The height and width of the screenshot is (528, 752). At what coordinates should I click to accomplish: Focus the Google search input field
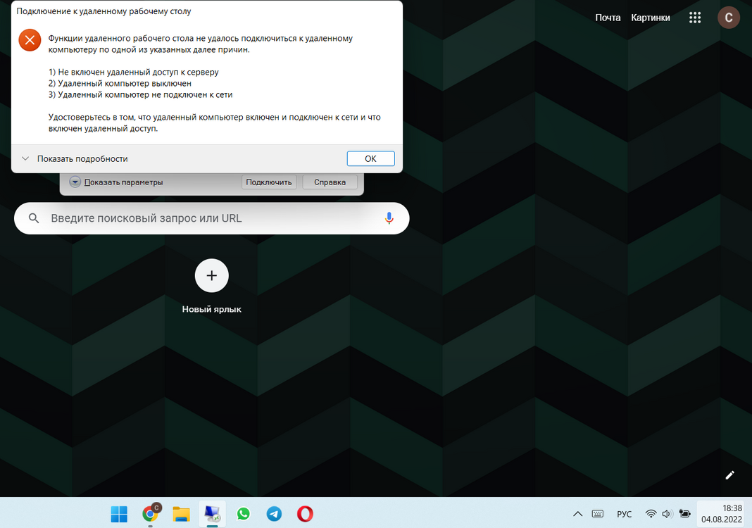[211, 218]
